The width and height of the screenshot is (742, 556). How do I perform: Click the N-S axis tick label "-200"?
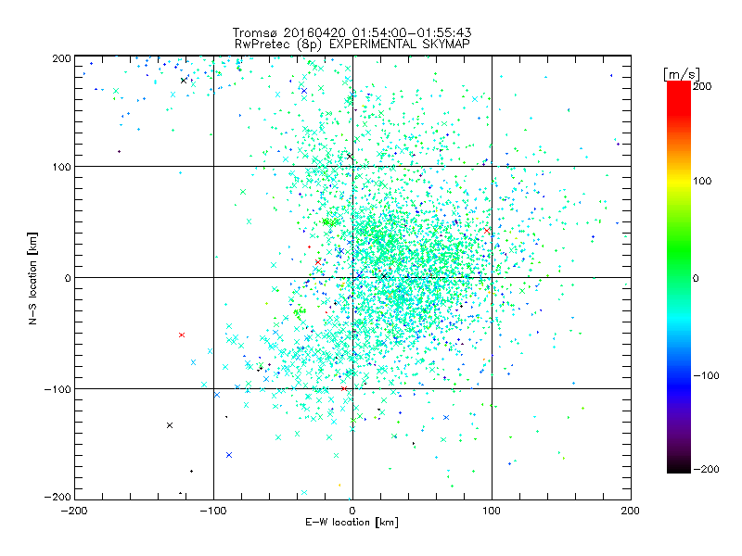tap(58, 497)
